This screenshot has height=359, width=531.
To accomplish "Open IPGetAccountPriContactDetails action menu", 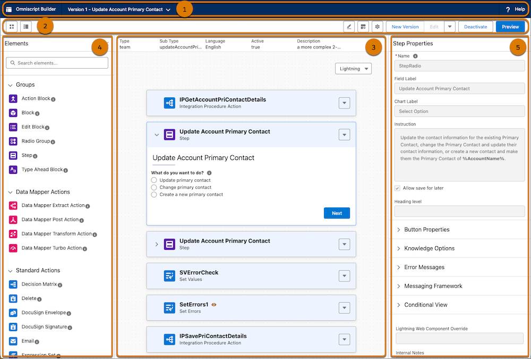I will 345,103.
